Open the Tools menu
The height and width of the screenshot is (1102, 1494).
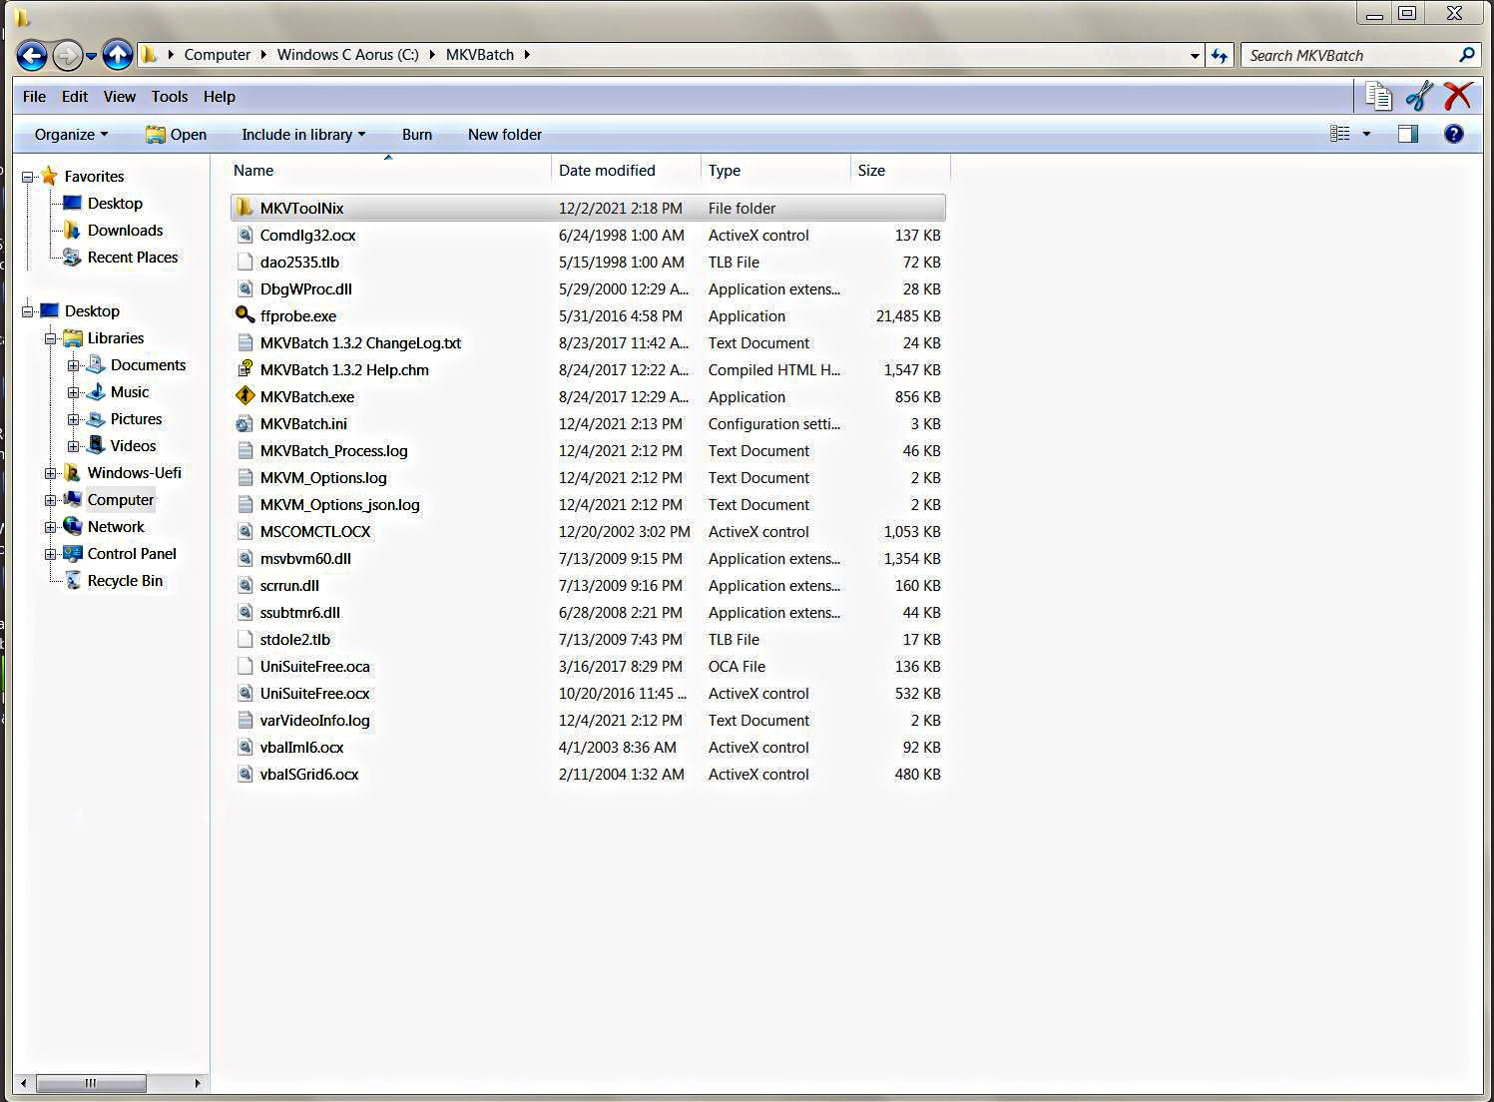(x=170, y=96)
